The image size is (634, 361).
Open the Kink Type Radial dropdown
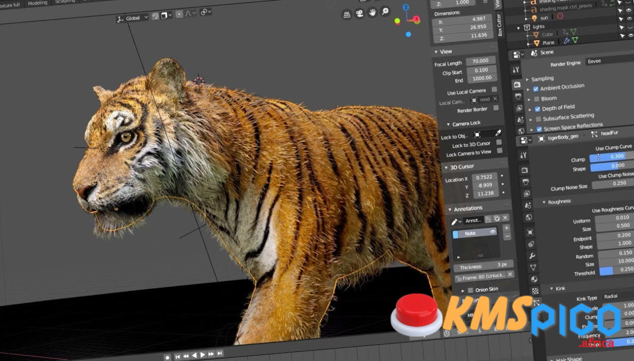(618, 296)
